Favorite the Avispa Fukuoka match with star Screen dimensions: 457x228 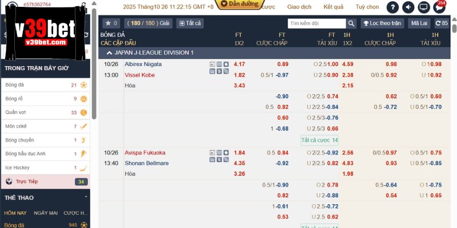coord(226,153)
